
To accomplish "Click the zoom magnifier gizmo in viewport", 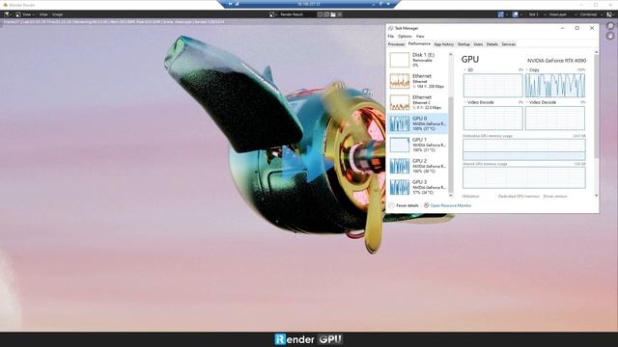I will 610,26.
